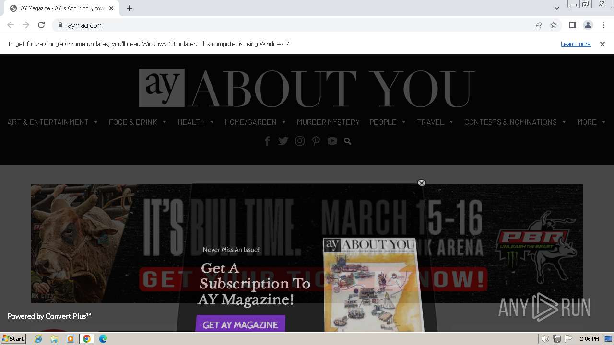The width and height of the screenshot is (614, 345).
Task: Click the volume speaker tray icon
Action: pos(545,339)
